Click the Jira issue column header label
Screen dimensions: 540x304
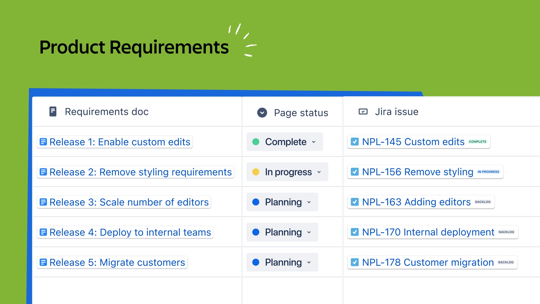pos(397,111)
